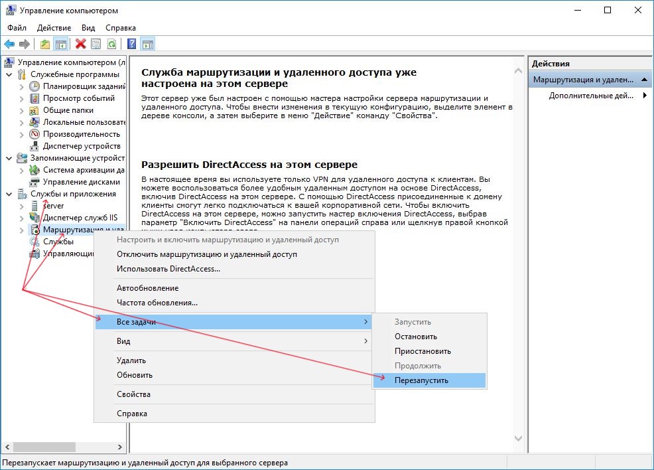This screenshot has width=654, height=470.
Task: Click the green Refresh toolbar icon
Action: tap(112, 44)
